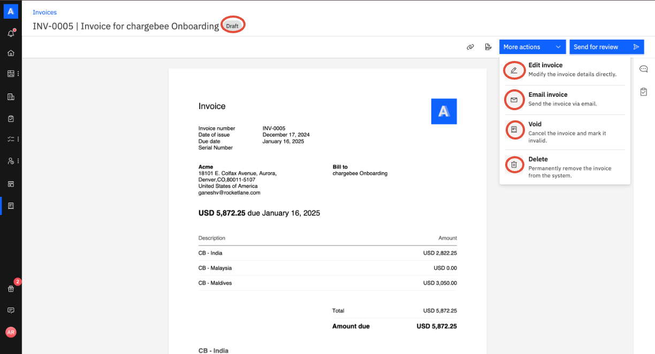
Task: Click the amount 'USD 3,050.00'
Action: (x=440, y=283)
